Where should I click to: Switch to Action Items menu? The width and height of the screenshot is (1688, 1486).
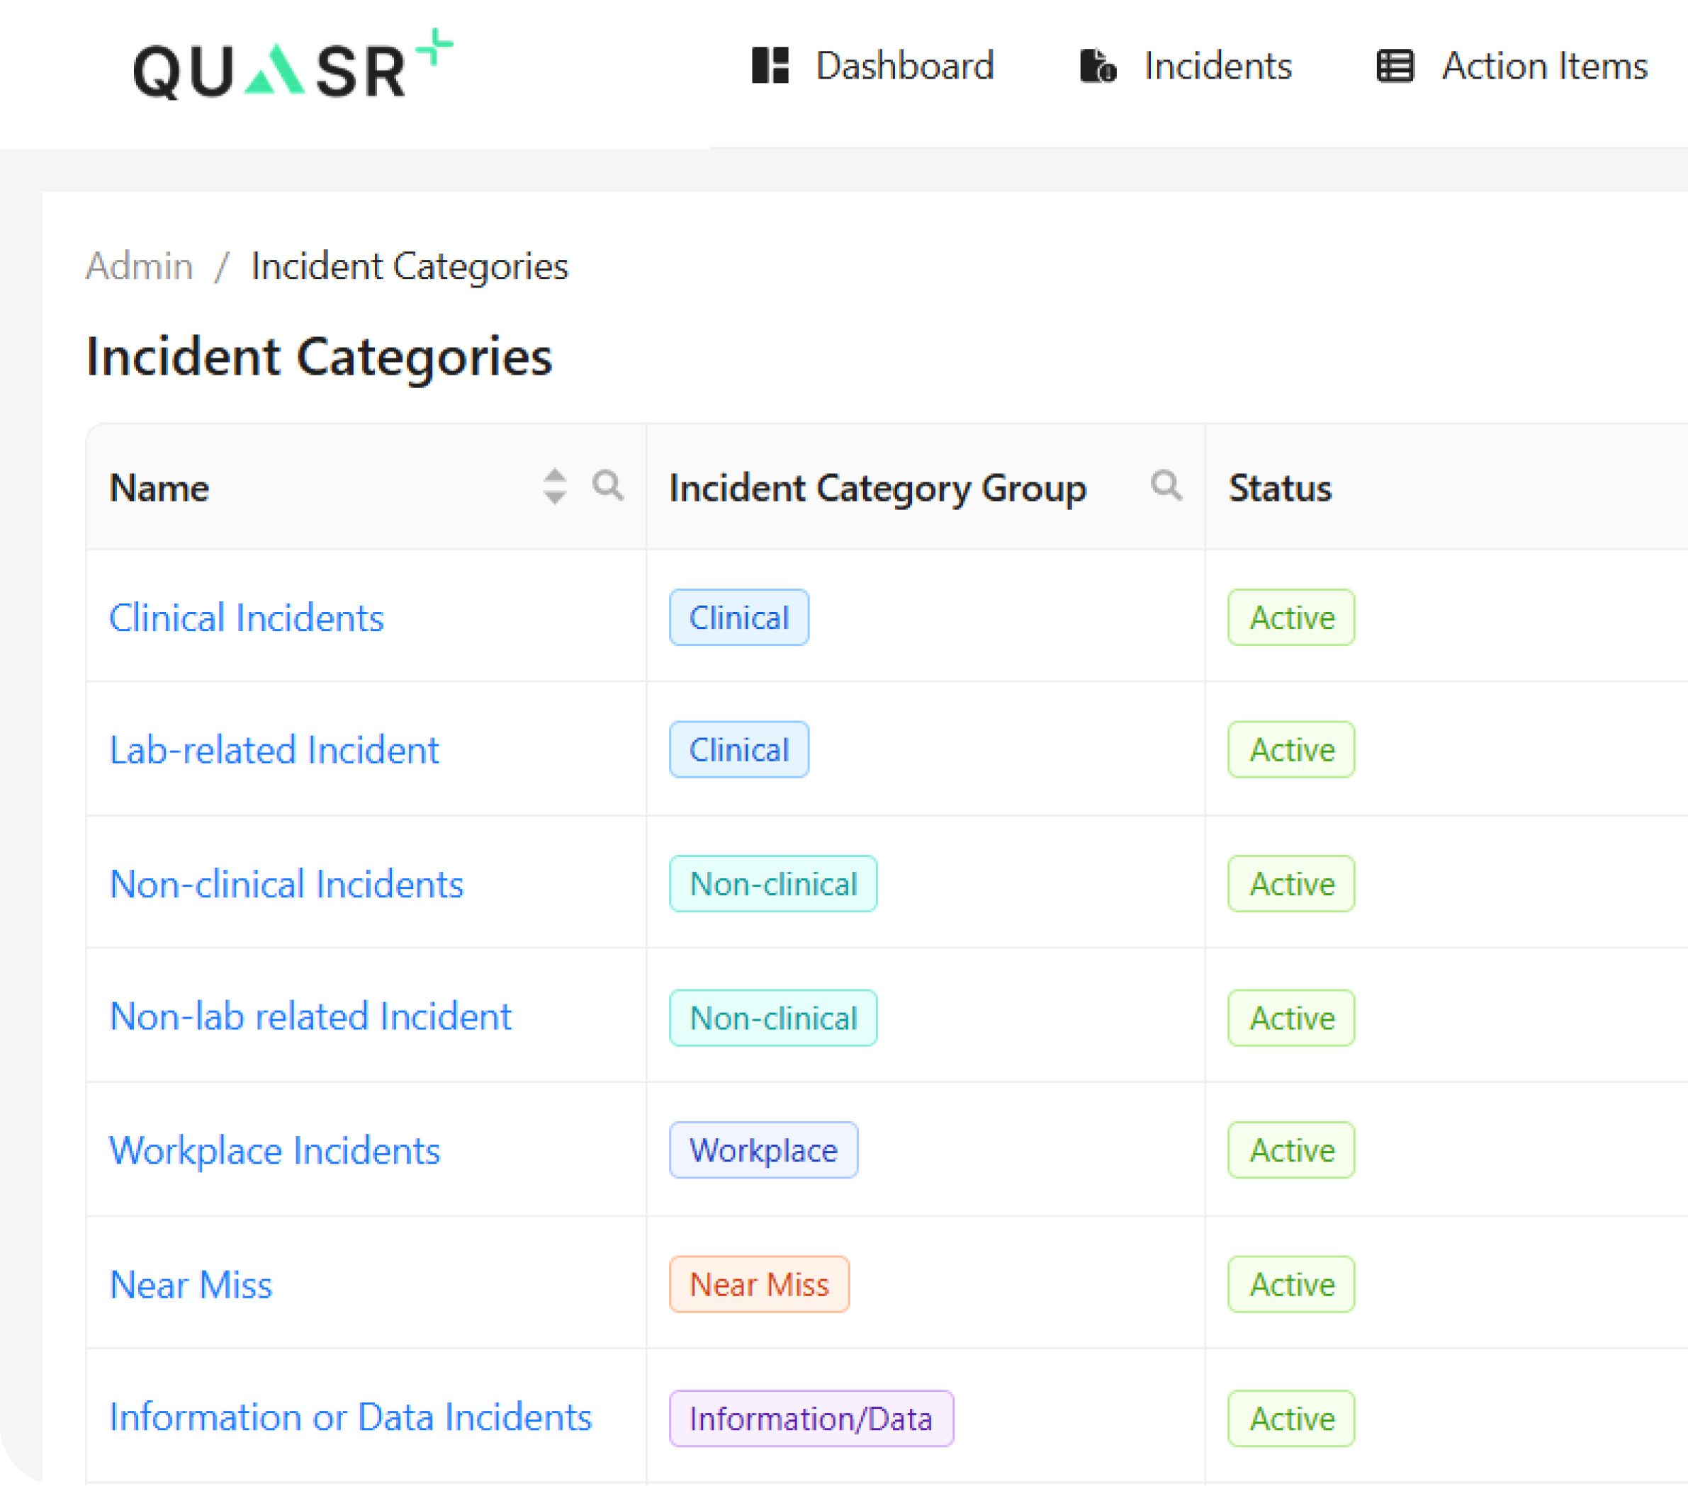point(1543,66)
